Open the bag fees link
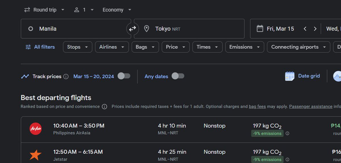 click(257, 106)
